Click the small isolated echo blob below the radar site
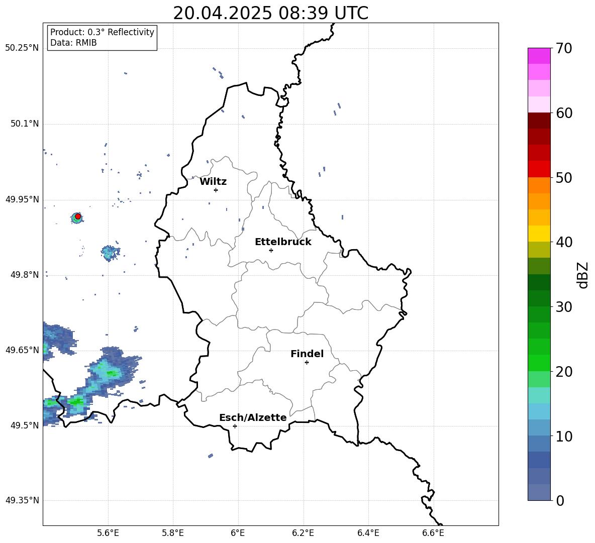This screenshot has width=595, height=543. [110, 253]
